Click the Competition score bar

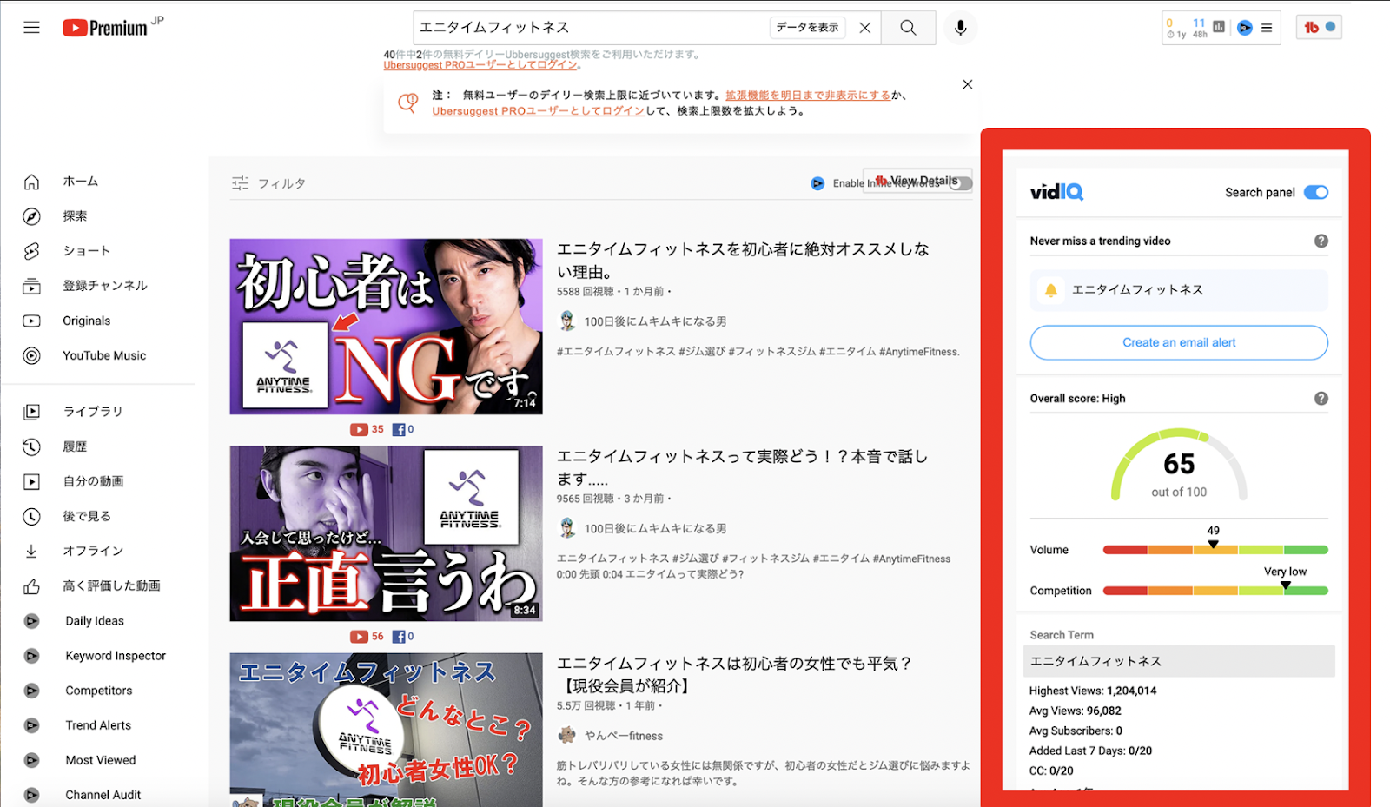click(1215, 591)
